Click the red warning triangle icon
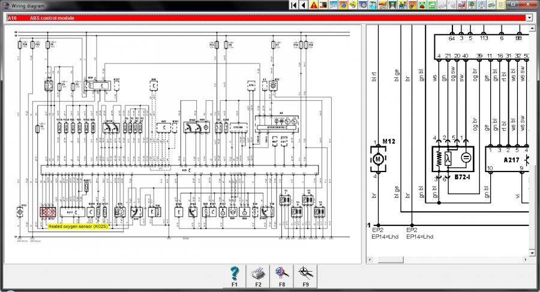 tap(314, 5)
